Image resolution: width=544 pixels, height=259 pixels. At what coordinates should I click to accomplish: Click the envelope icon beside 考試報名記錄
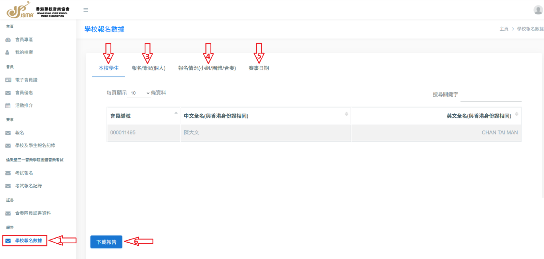pos(8,186)
